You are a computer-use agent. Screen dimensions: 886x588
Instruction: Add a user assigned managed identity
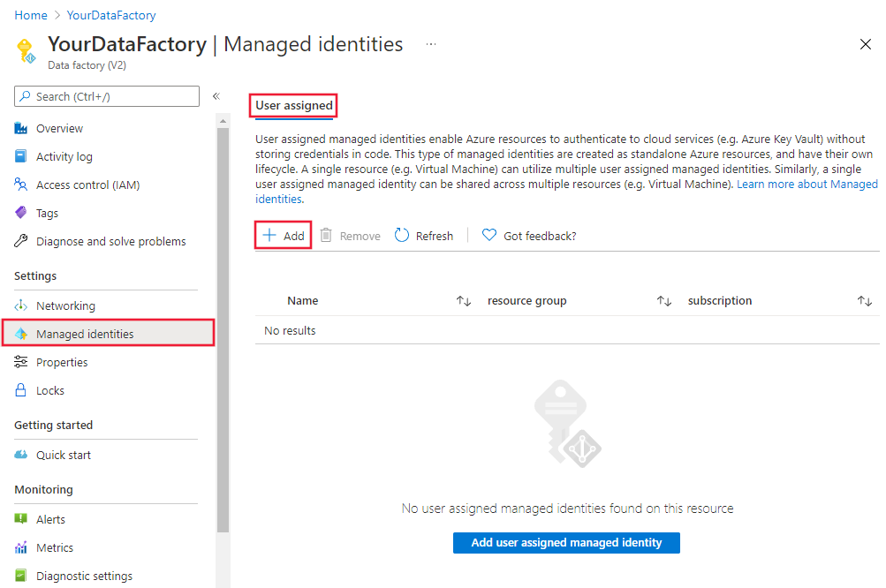[x=565, y=543]
